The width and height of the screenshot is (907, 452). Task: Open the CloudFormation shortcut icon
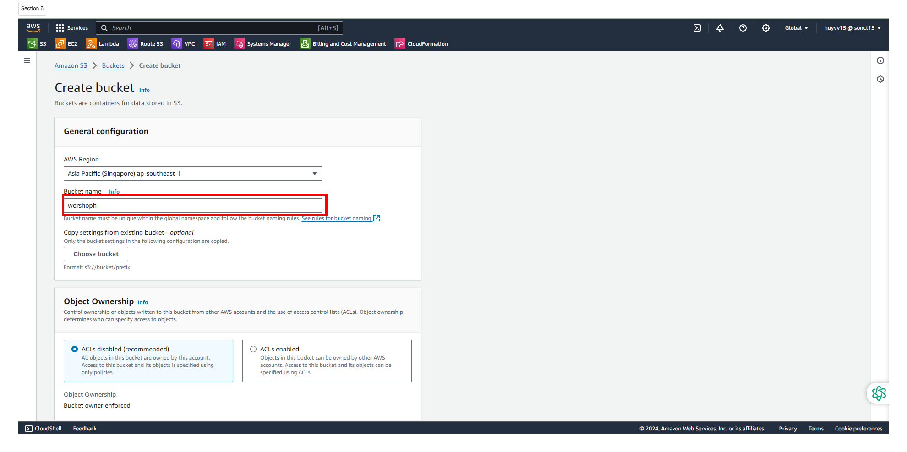point(400,44)
